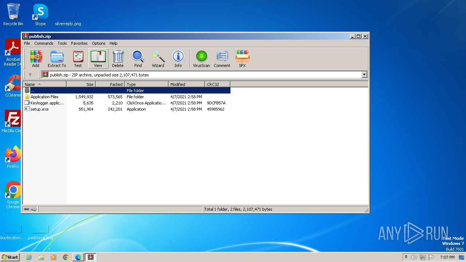
Task: Click Edge icon in taskbar
Action: [78, 257]
